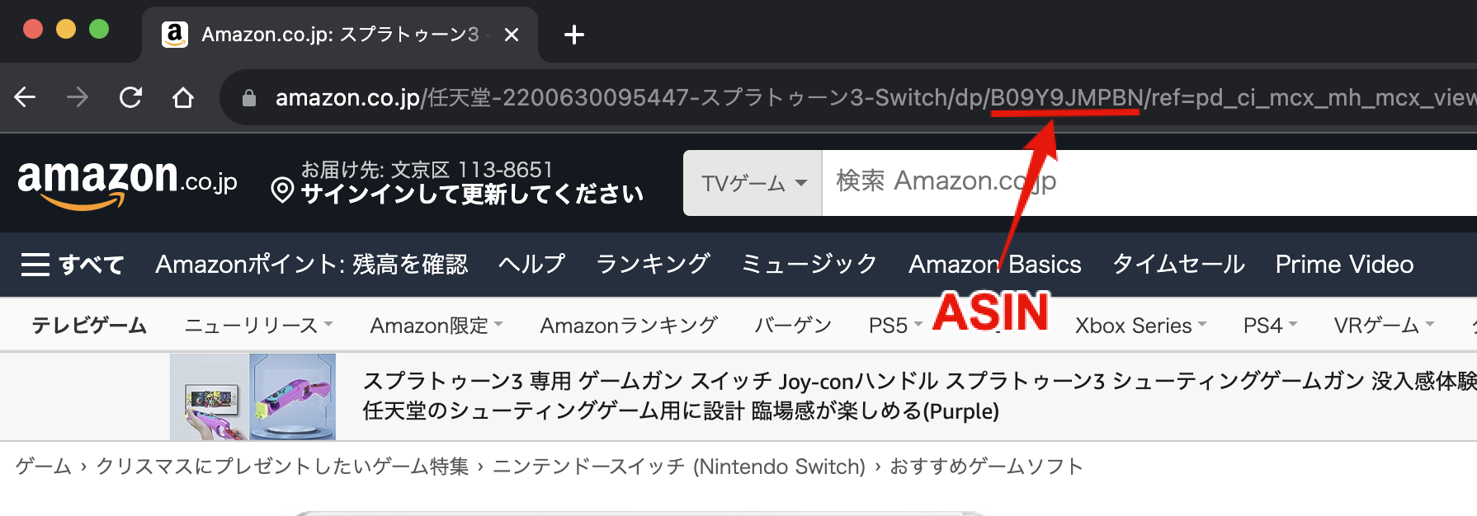The width and height of the screenshot is (1477, 516).
Task: Open a new browser tab
Action: [x=575, y=34]
